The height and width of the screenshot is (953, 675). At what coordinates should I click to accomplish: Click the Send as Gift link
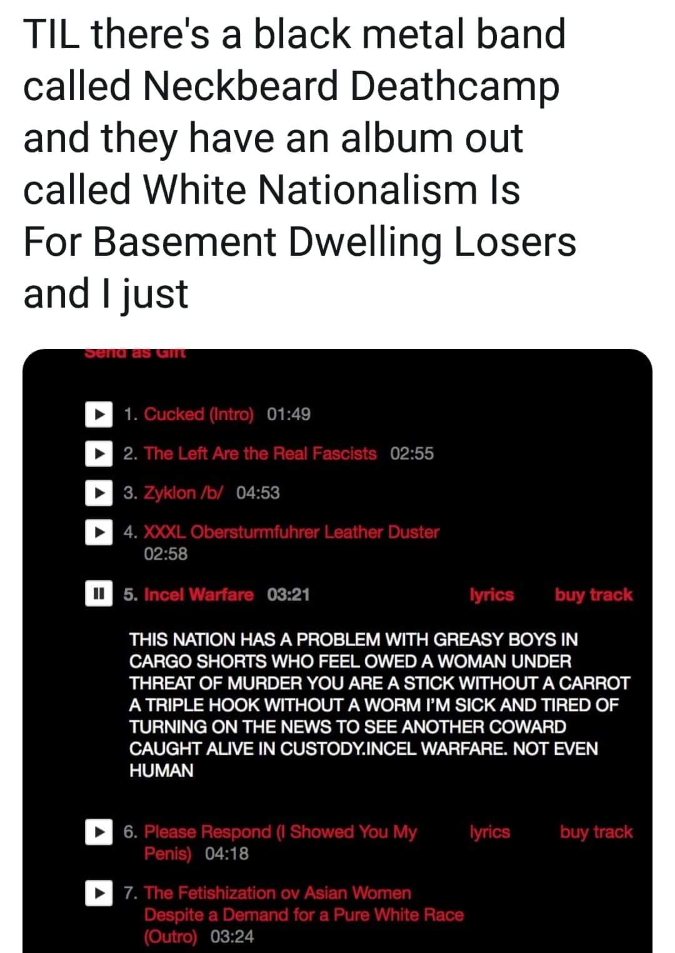click(135, 353)
